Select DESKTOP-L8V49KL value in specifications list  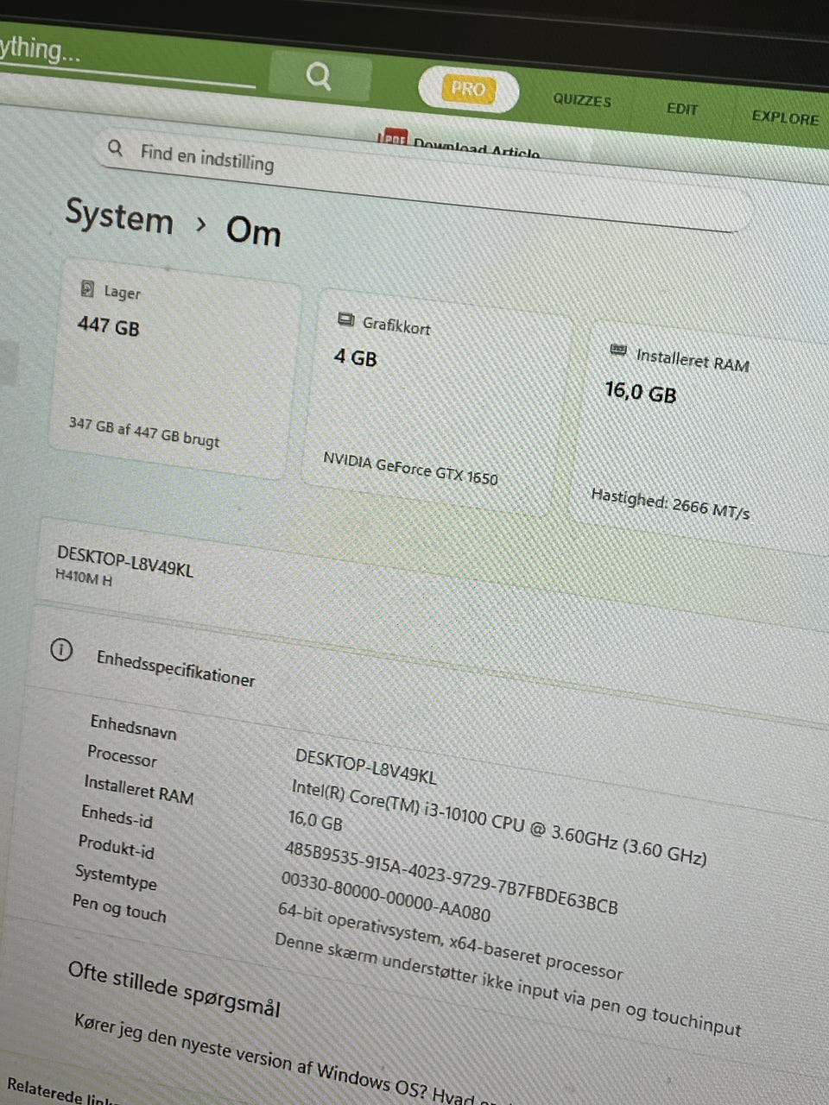point(365,767)
